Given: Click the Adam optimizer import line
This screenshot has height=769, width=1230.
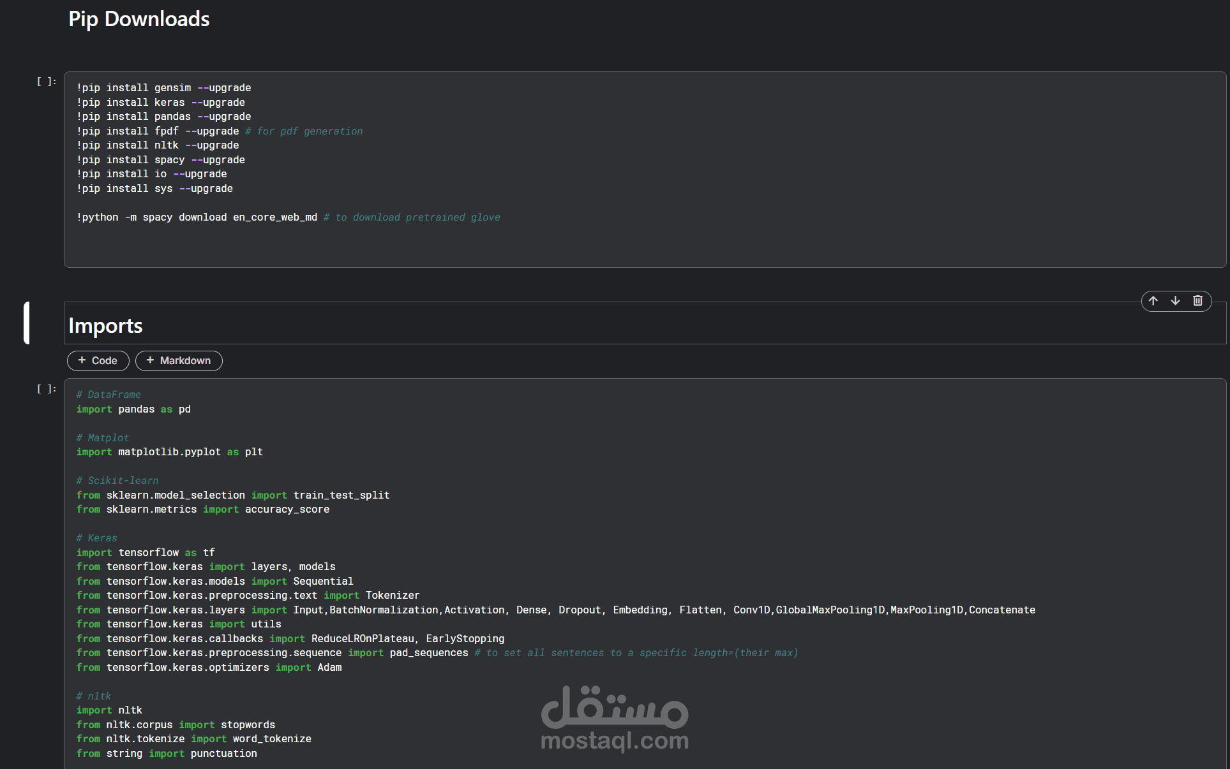Looking at the screenshot, I should pyautogui.click(x=209, y=668).
